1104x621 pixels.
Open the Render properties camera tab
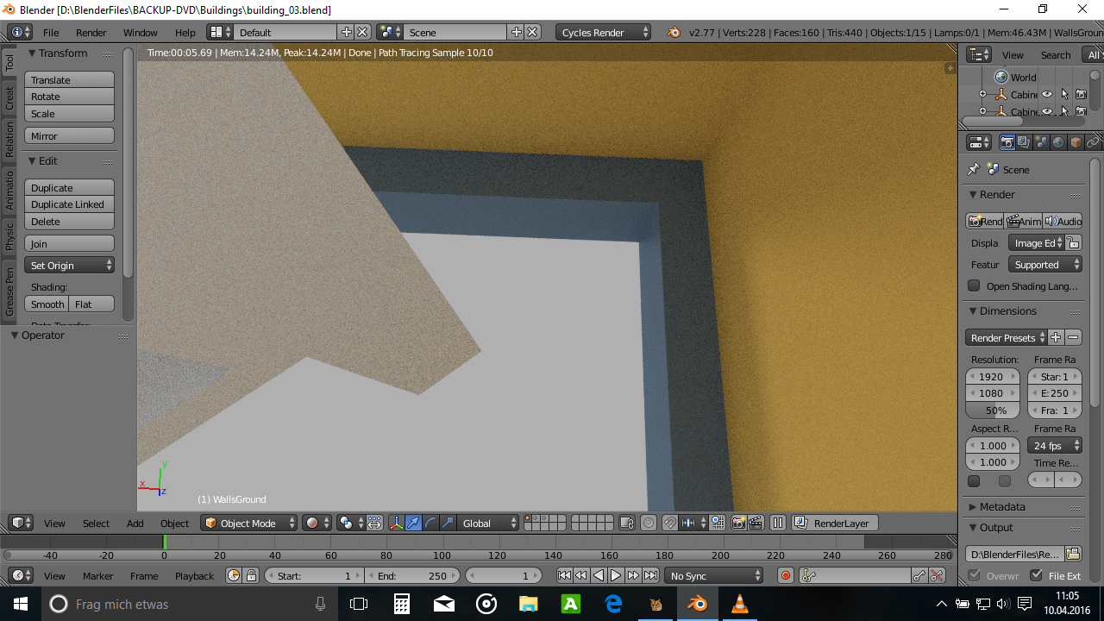coord(1007,142)
